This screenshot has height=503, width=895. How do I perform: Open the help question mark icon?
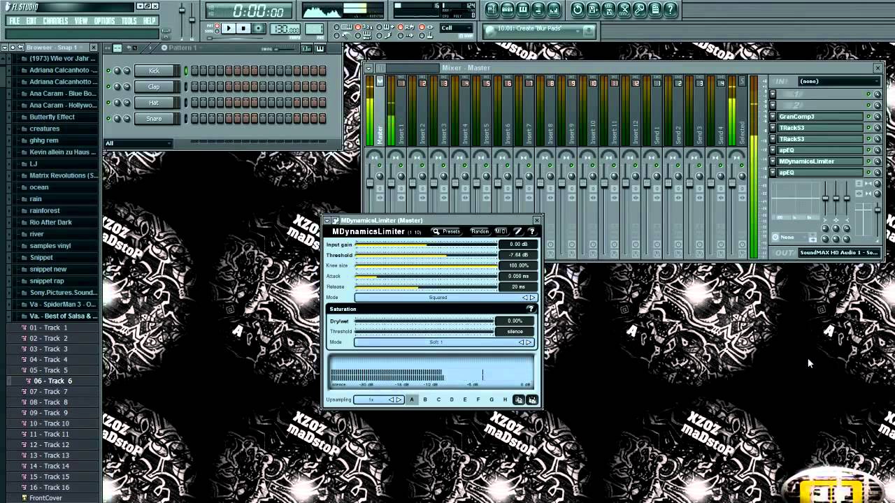(x=671, y=10)
